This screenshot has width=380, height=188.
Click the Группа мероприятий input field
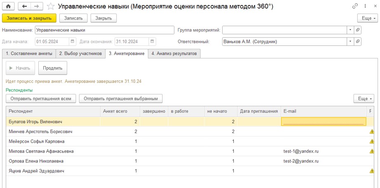[285, 30]
